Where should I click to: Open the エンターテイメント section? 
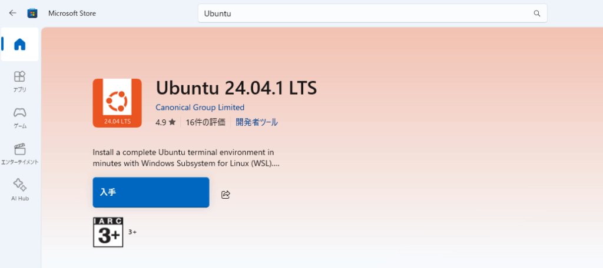pyautogui.click(x=20, y=153)
